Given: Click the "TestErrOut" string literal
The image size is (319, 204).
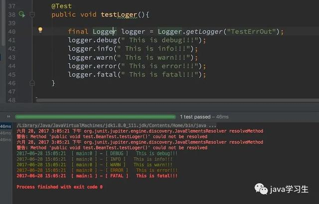Looking at the screenshot, I should coord(251,31).
